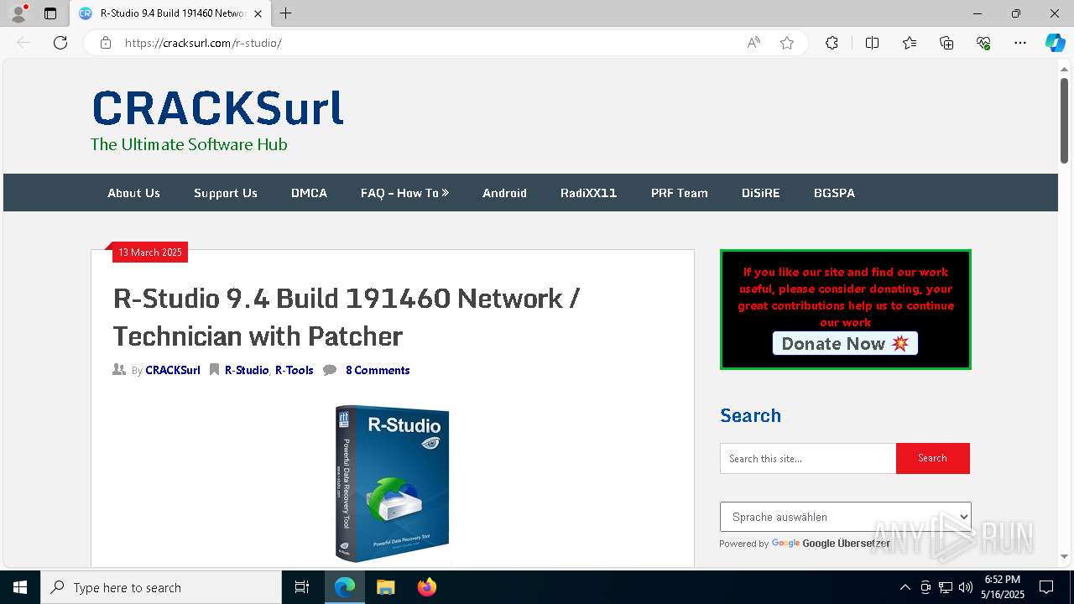Click the CRACKSurl site logo

tap(218, 109)
